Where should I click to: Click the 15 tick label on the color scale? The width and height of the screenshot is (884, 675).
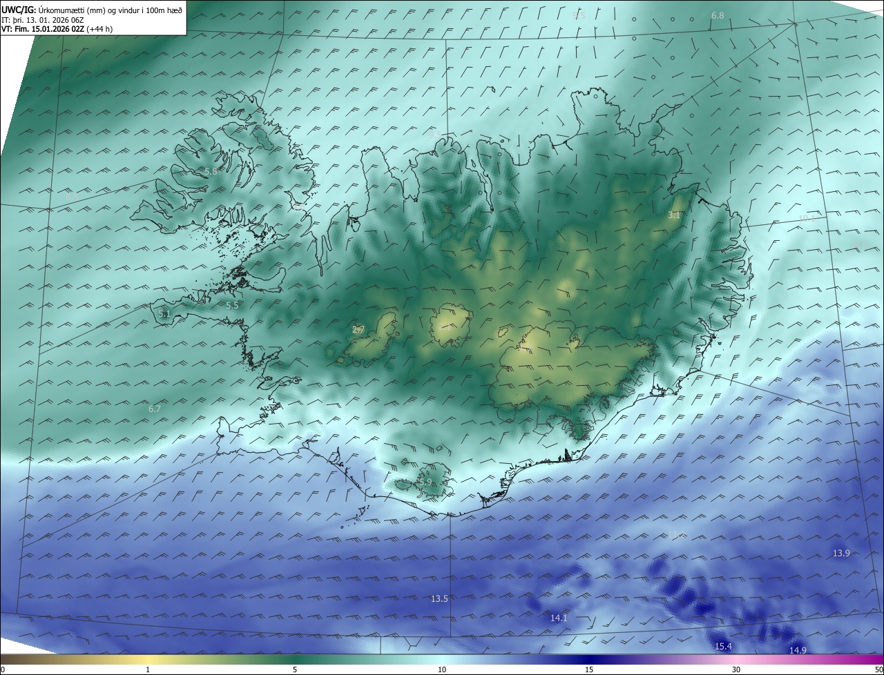point(589,669)
